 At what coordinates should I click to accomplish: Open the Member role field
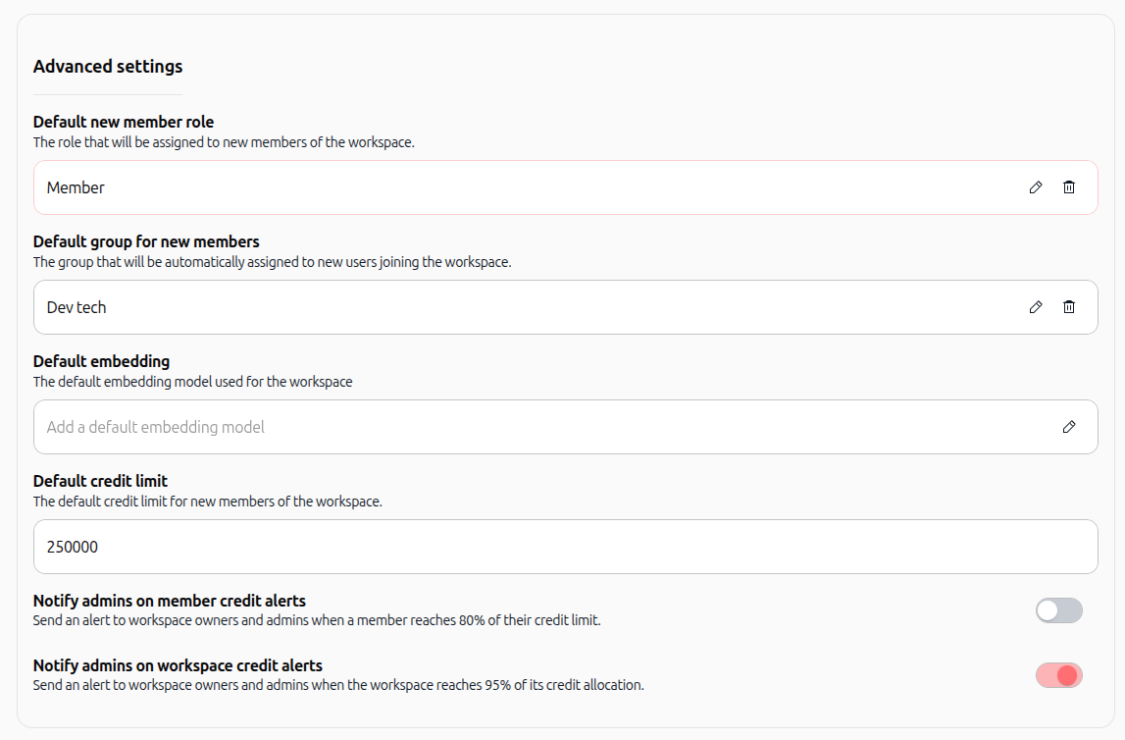(565, 187)
